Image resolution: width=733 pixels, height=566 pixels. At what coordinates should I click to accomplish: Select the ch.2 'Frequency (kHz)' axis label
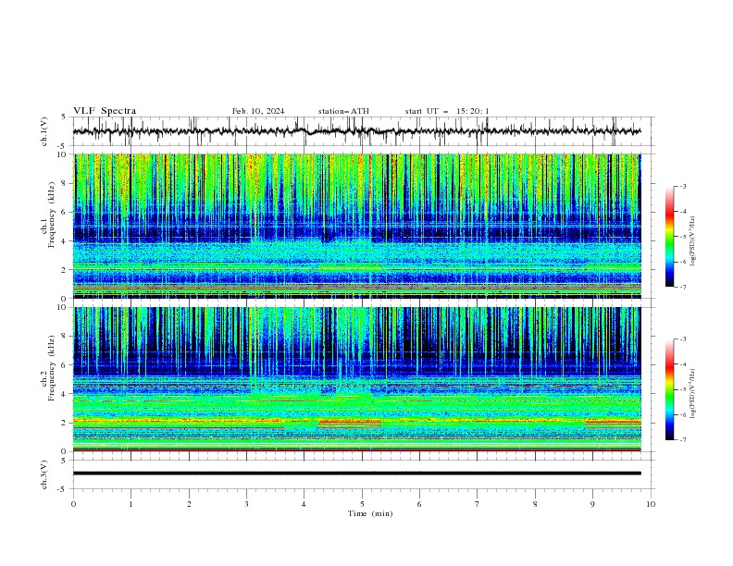pyautogui.click(x=52, y=368)
